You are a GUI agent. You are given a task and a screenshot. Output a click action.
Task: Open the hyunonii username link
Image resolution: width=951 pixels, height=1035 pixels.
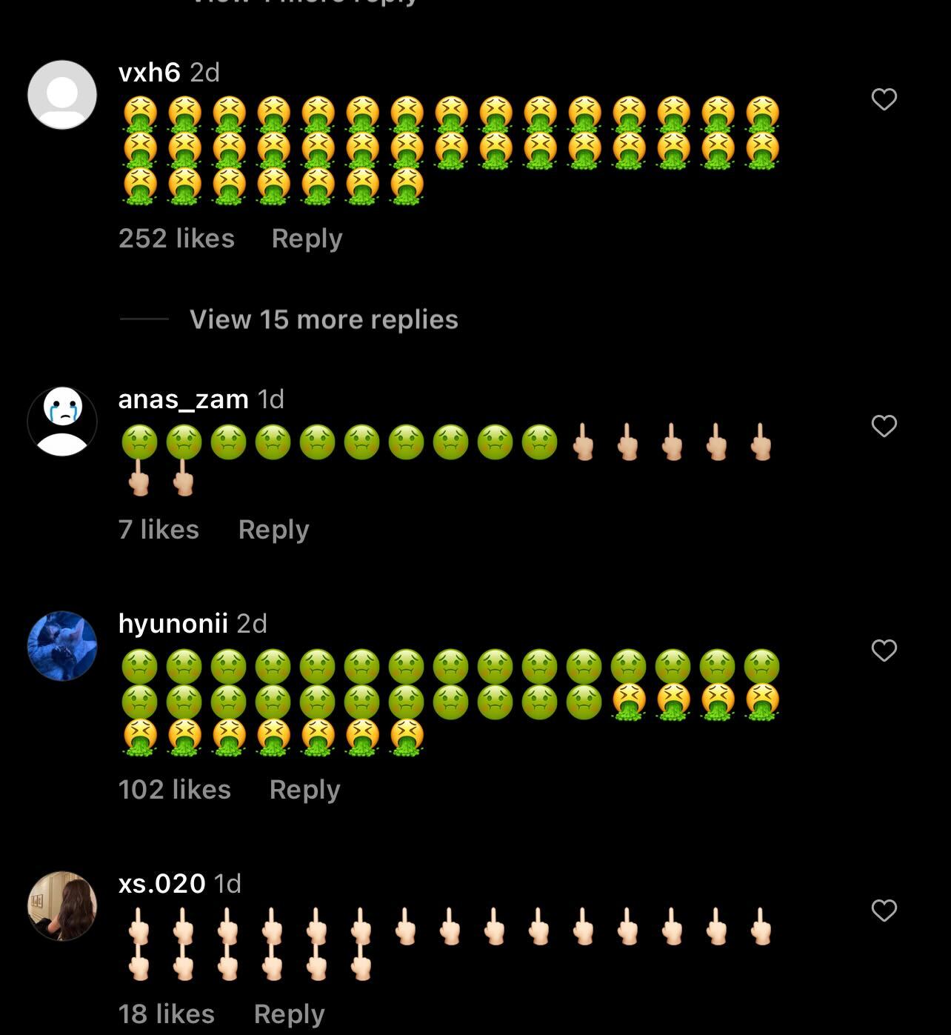tap(173, 624)
